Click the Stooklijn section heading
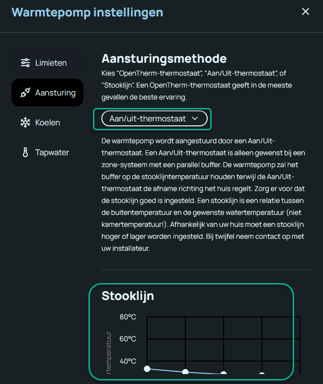Image resolution: width=323 pixels, height=384 pixels. point(128,295)
